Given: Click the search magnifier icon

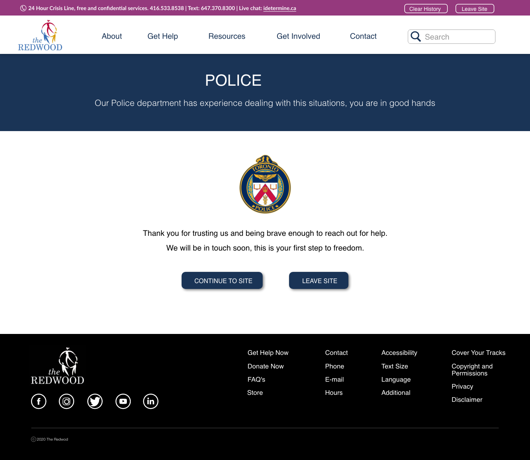Looking at the screenshot, I should [x=416, y=36].
